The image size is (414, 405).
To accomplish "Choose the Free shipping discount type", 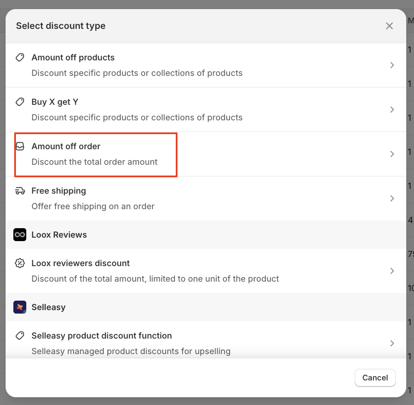I will click(59, 191).
